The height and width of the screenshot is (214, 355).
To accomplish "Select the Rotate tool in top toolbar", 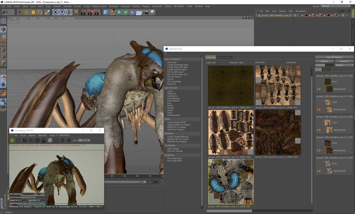I will point(40,12).
